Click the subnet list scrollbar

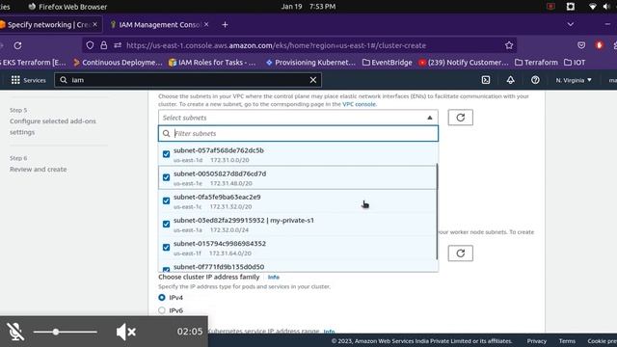click(437, 212)
